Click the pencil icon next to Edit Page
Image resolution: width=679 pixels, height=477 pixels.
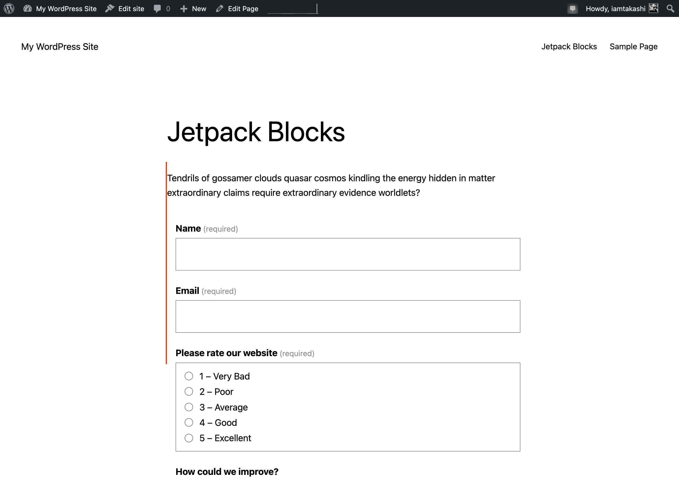(x=219, y=8)
